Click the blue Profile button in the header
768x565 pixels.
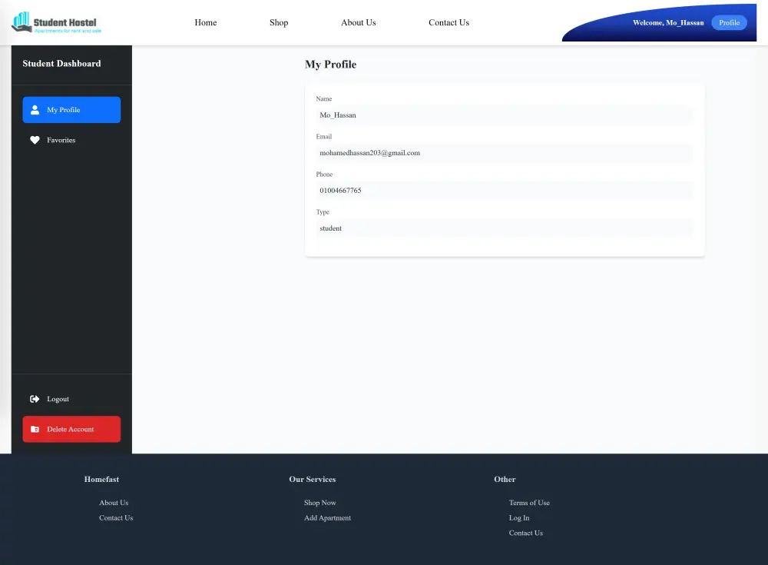(x=729, y=22)
